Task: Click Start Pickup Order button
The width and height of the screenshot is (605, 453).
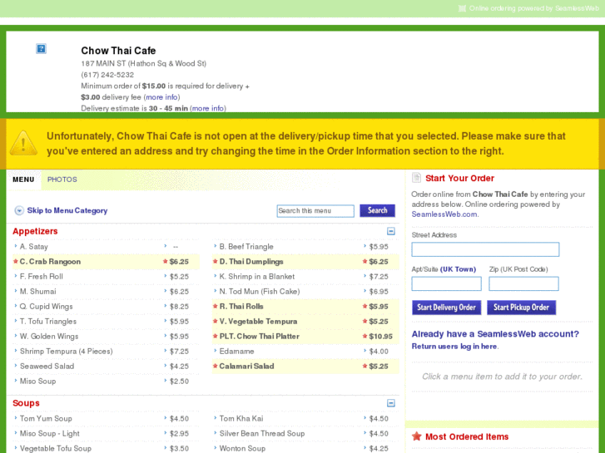Action: (x=521, y=308)
